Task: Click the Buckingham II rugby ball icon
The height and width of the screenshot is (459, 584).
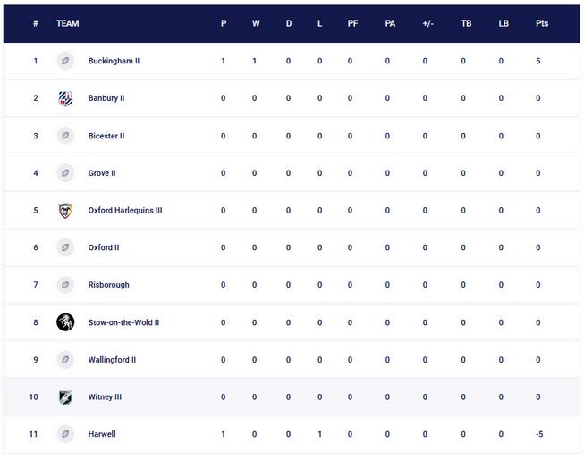Action: point(65,61)
